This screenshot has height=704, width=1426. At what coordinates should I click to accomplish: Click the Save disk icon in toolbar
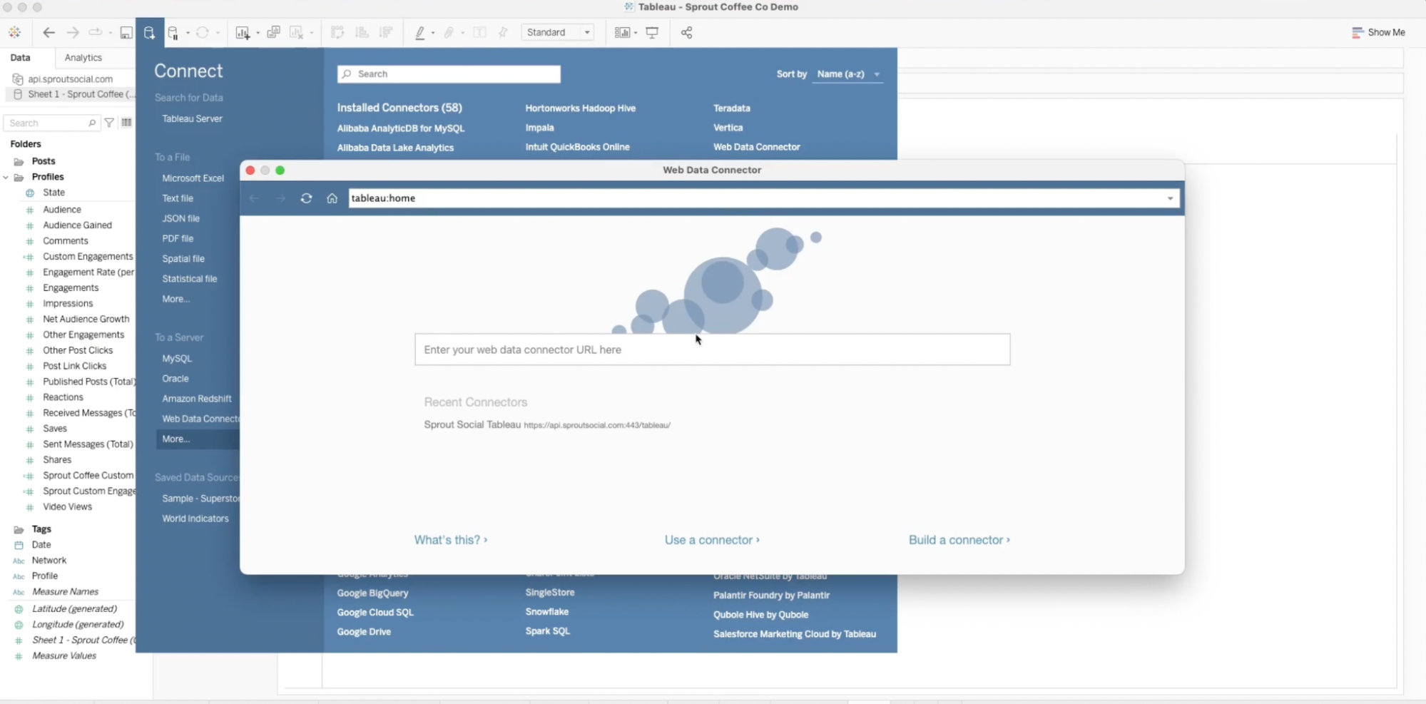126,33
